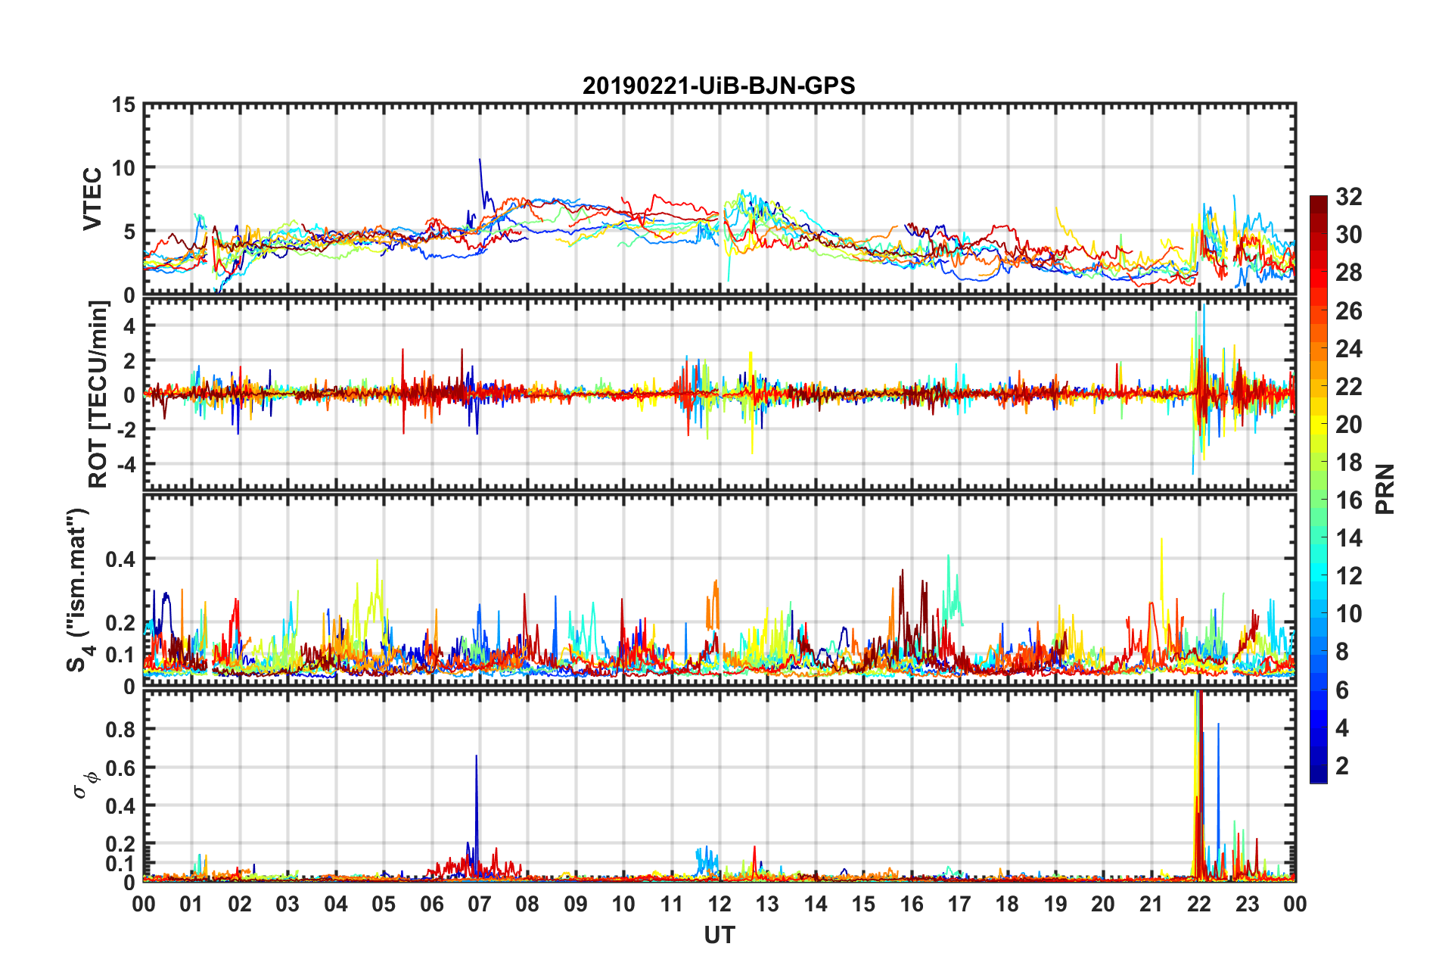Viewport: 1439px width, 978px height.
Task: Select the VTEC axis tick "15"
Action: [x=124, y=105]
